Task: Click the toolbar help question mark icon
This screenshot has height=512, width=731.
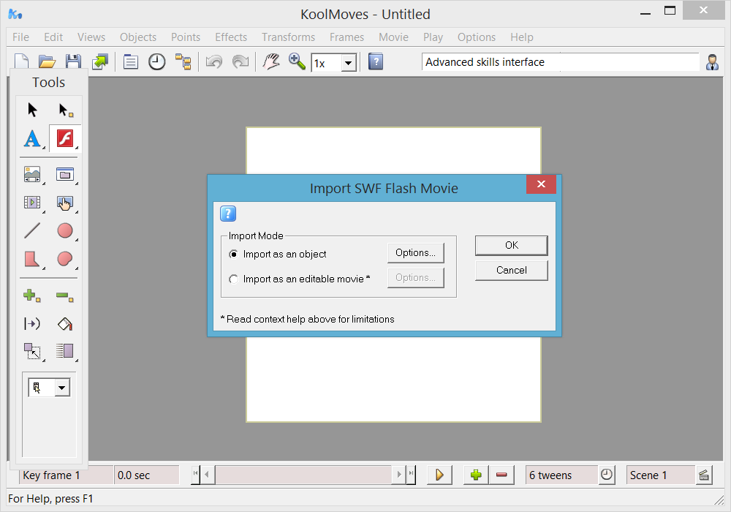Action: click(376, 61)
